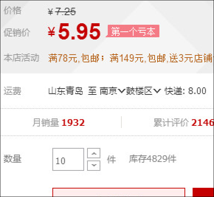Click the 快递: 8.00 shipping fee text
Viewport: 214px width, 197px height.
click(x=185, y=91)
